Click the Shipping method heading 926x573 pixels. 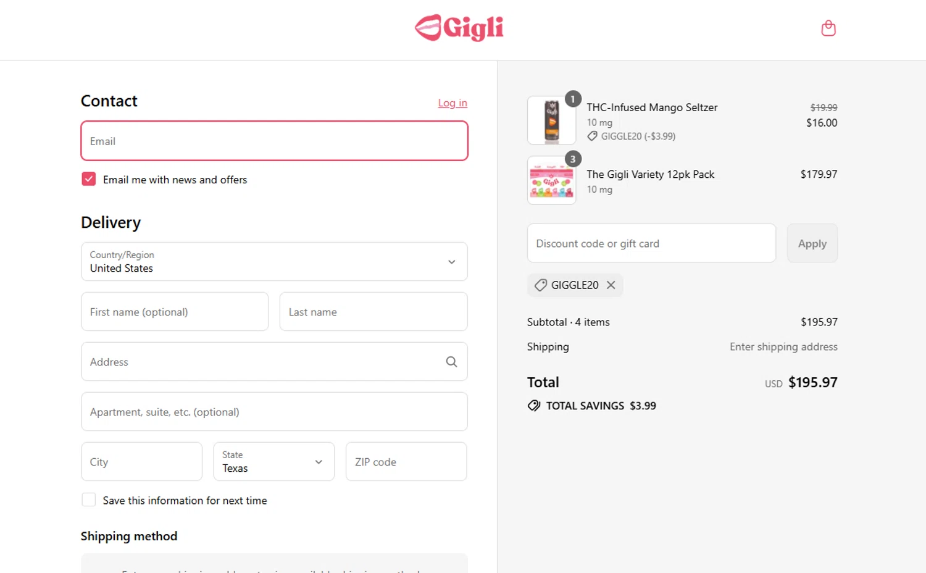coord(129,536)
